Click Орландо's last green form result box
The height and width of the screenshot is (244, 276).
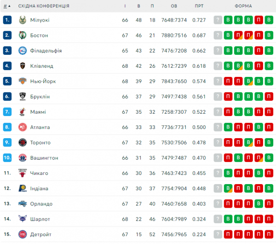259,203
